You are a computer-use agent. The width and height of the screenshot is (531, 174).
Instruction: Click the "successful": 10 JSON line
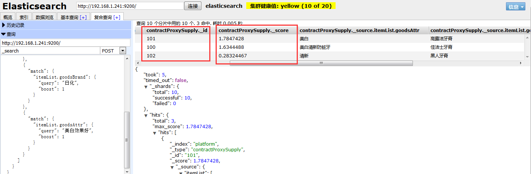point(172,98)
